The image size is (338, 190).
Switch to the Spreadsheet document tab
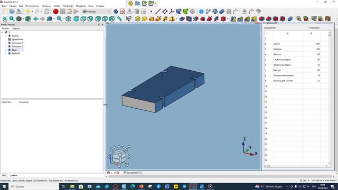click(133, 173)
